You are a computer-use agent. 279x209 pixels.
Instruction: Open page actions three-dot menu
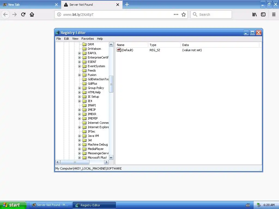pyautogui.click(x=176, y=15)
